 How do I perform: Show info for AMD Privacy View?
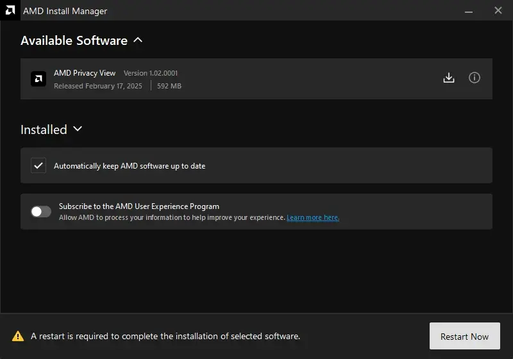pyautogui.click(x=474, y=78)
